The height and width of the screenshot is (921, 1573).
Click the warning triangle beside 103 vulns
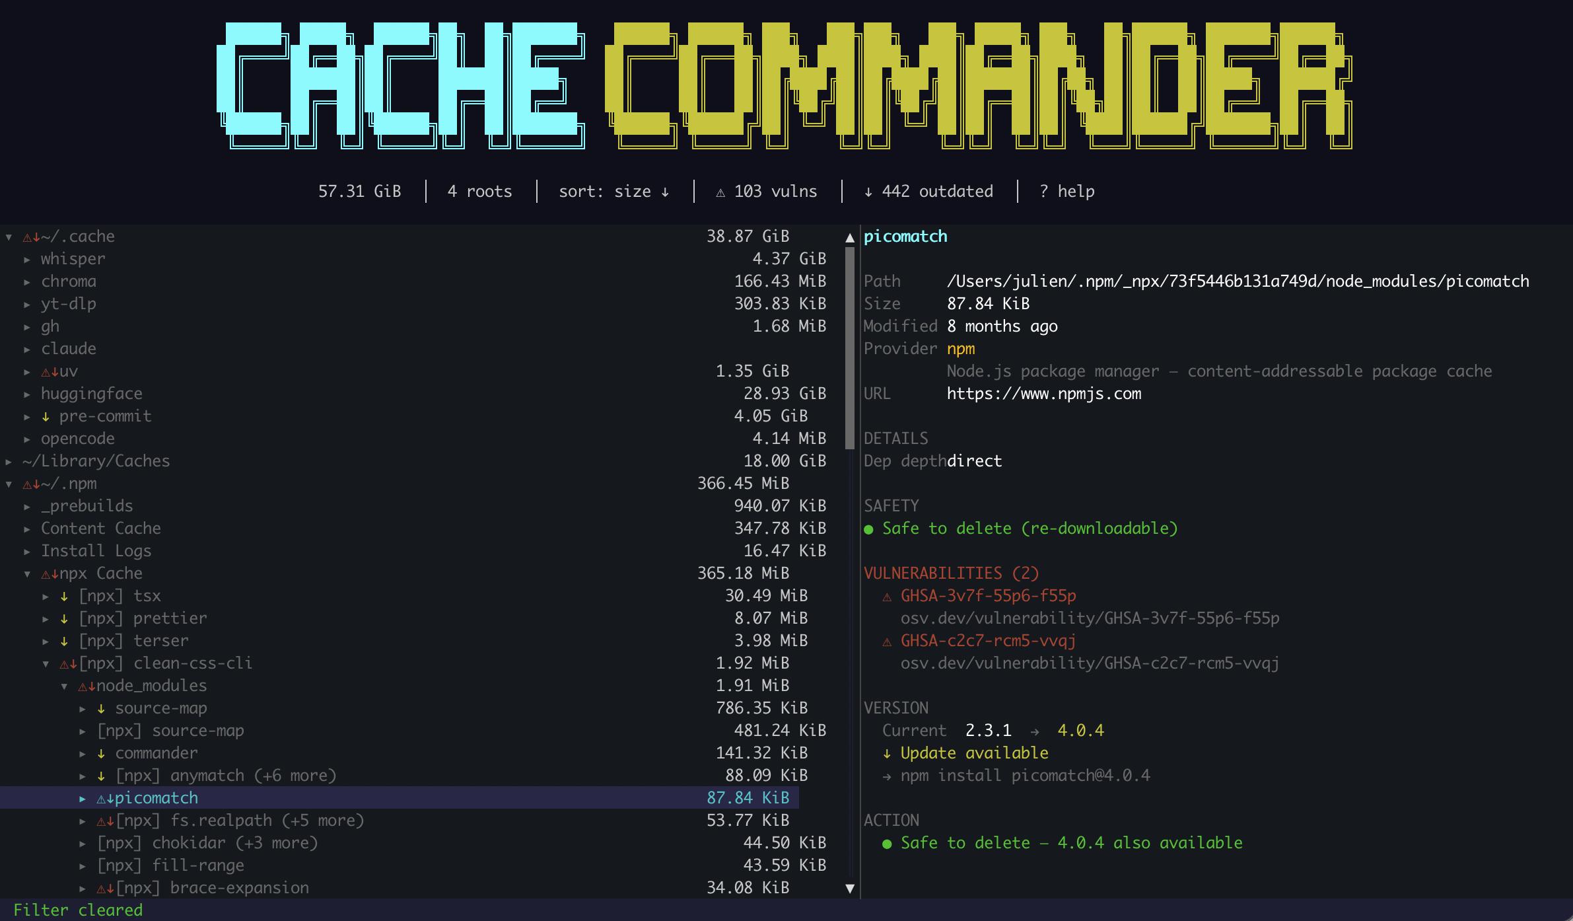720,192
